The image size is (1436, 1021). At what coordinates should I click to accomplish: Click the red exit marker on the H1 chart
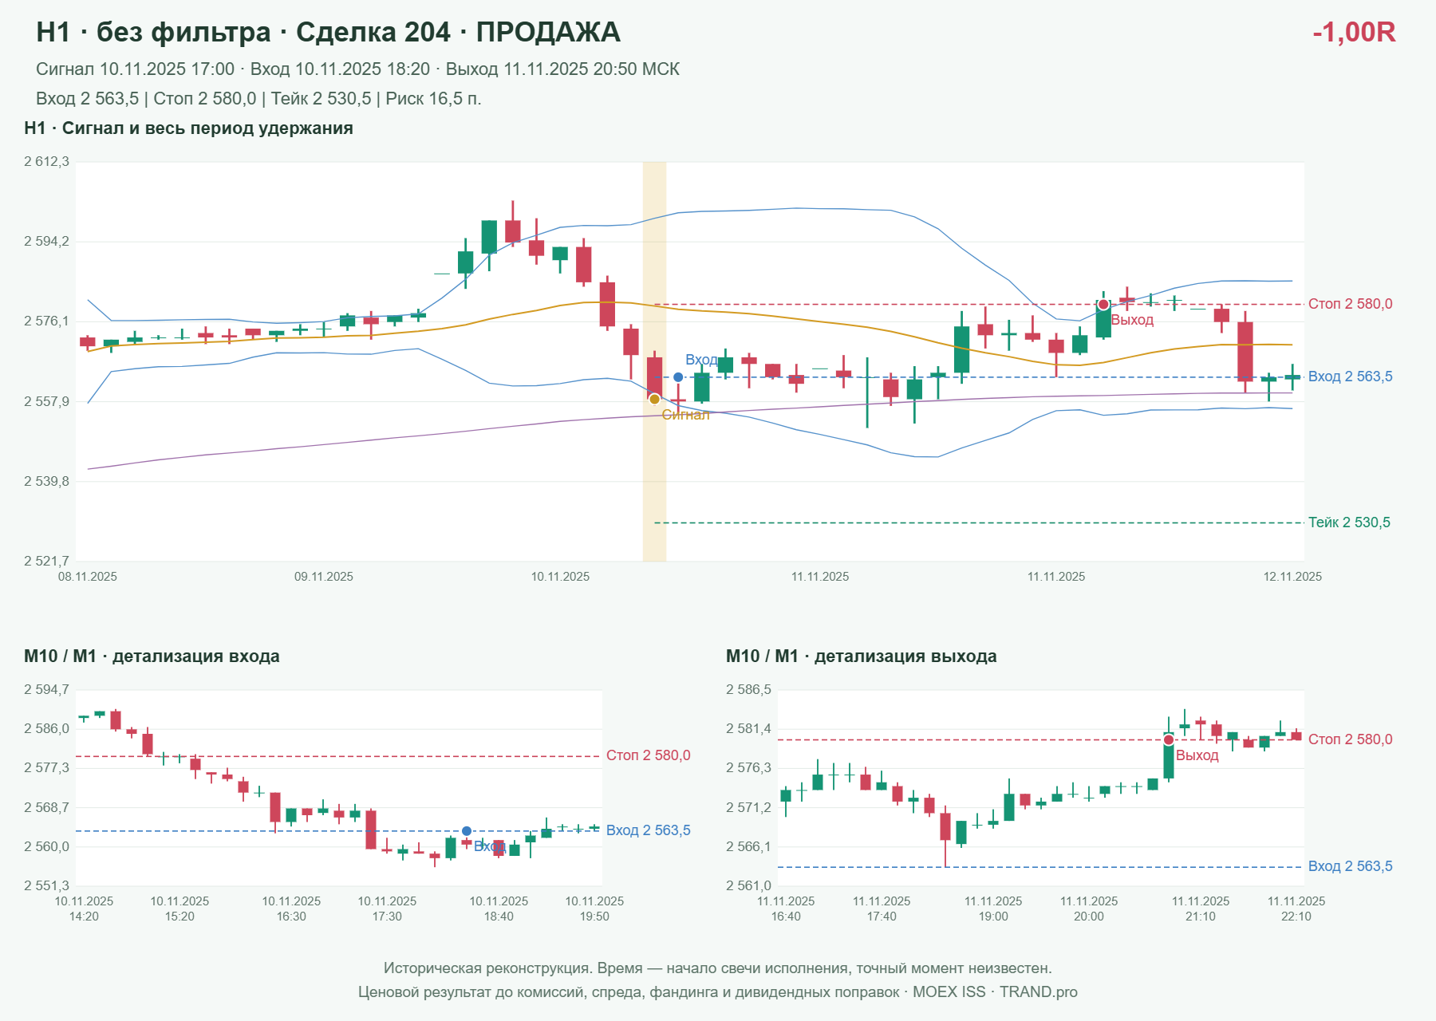coord(1103,305)
